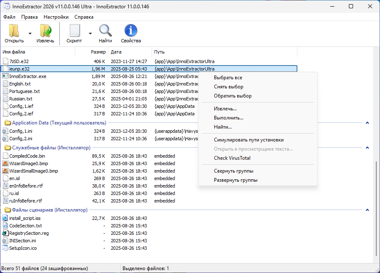
Task: Click the SetupIcon.ico file icon
Action: point(5,248)
